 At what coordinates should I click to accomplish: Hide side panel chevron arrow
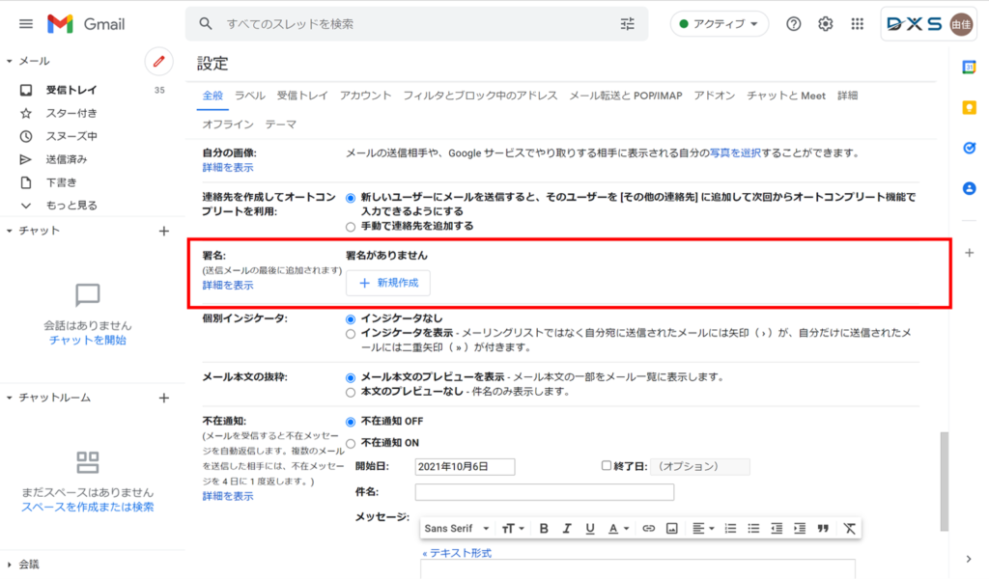pos(969,559)
